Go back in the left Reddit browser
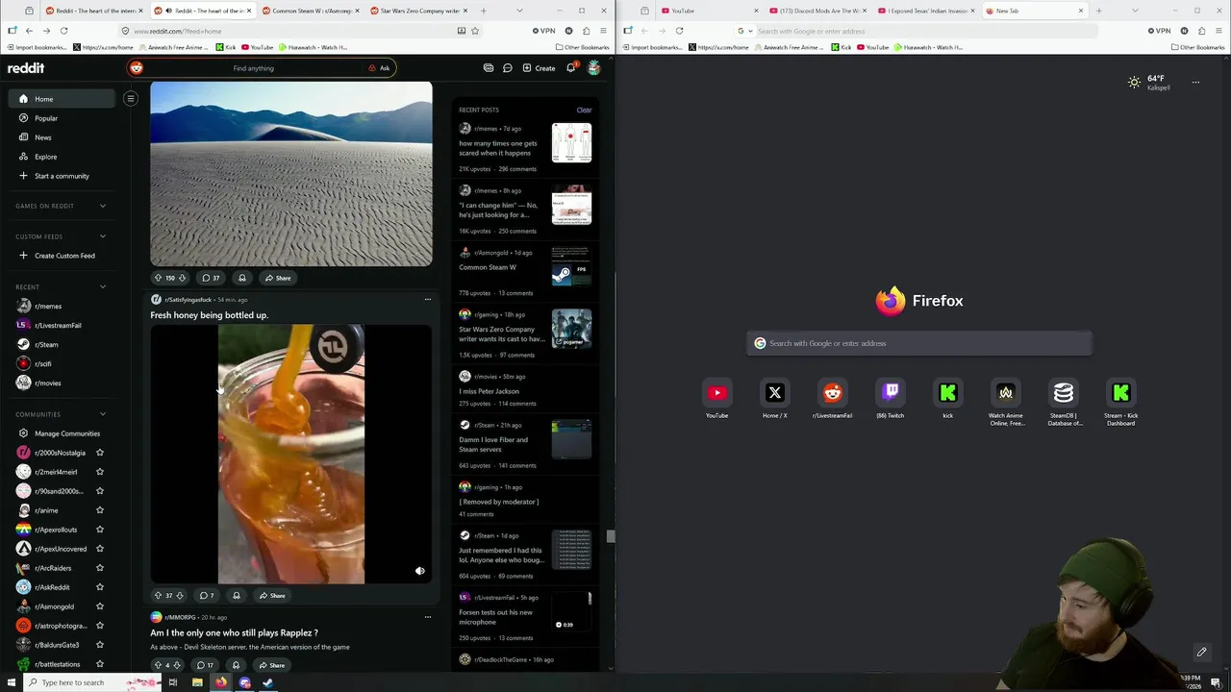The height and width of the screenshot is (692, 1231). 29,31
